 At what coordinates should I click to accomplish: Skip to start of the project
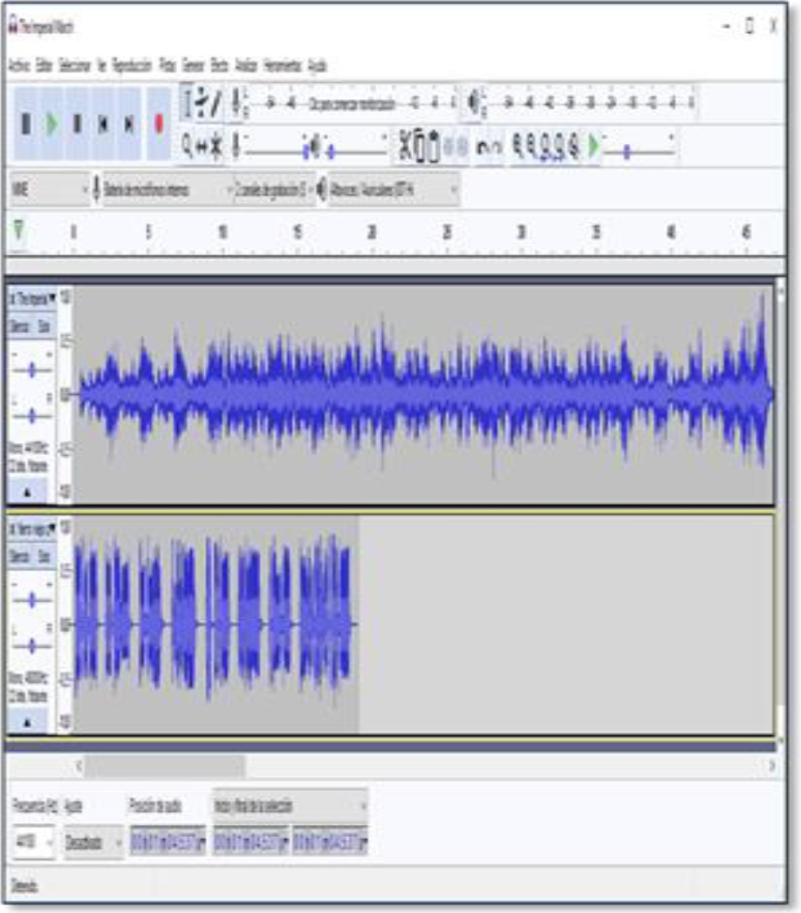pos(104,123)
